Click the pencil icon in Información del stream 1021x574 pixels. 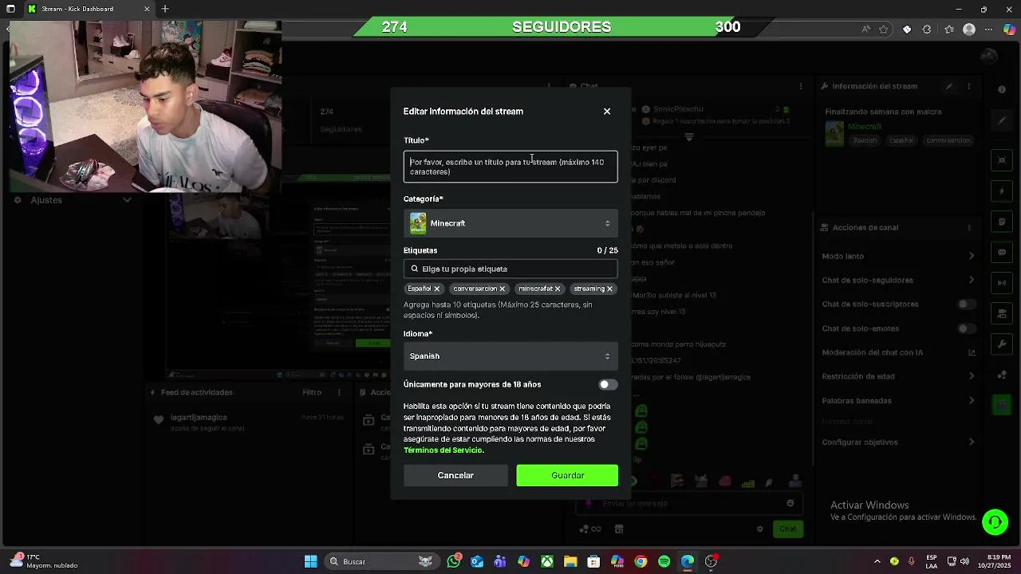[949, 86]
